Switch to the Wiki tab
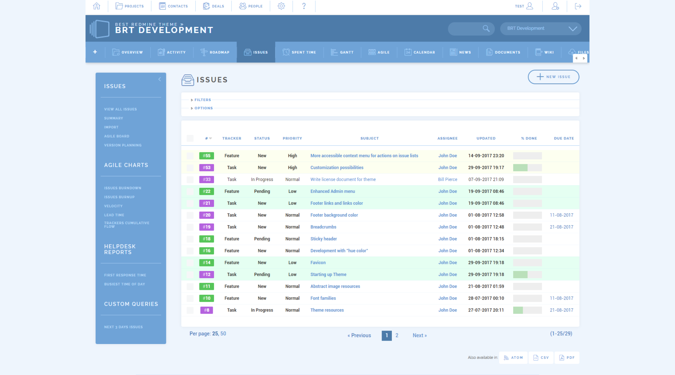This screenshot has height=375, width=675. [x=544, y=52]
